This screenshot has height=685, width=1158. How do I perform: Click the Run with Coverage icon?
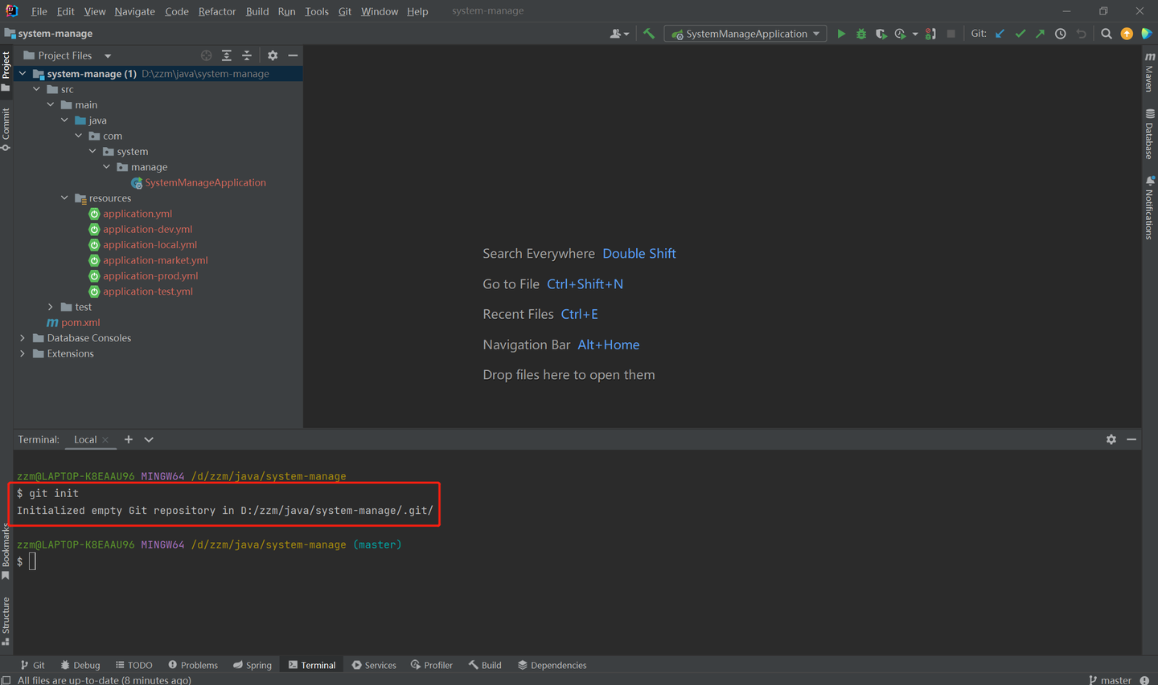tap(881, 34)
